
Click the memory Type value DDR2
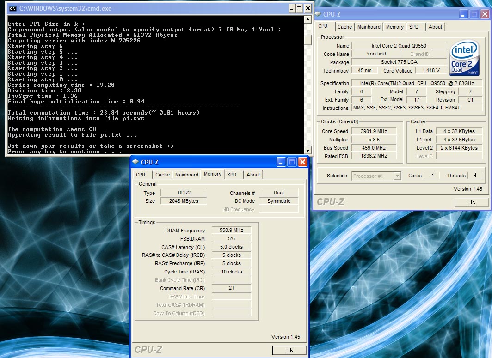click(x=184, y=193)
